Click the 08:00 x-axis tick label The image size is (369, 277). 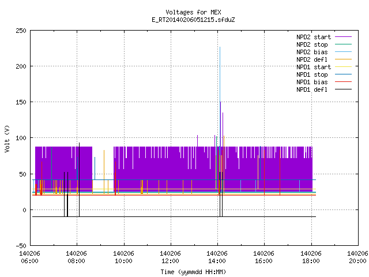pyautogui.click(x=76, y=261)
